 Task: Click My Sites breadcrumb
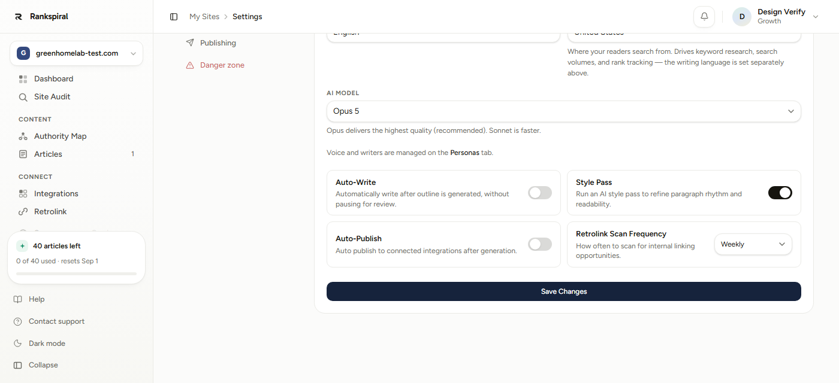click(204, 17)
